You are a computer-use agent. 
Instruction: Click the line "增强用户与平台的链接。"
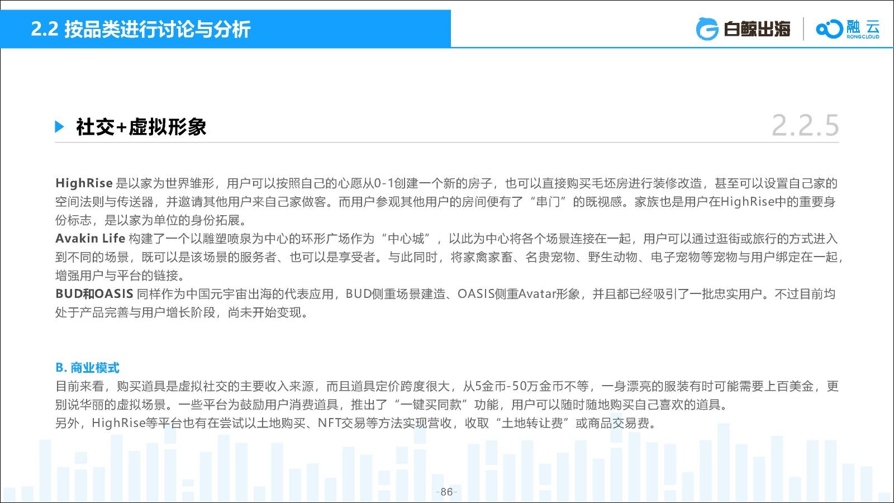point(120,276)
